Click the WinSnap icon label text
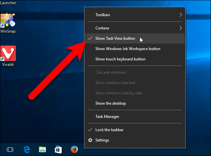Viewport: 211px width, 156px height. point(8,31)
